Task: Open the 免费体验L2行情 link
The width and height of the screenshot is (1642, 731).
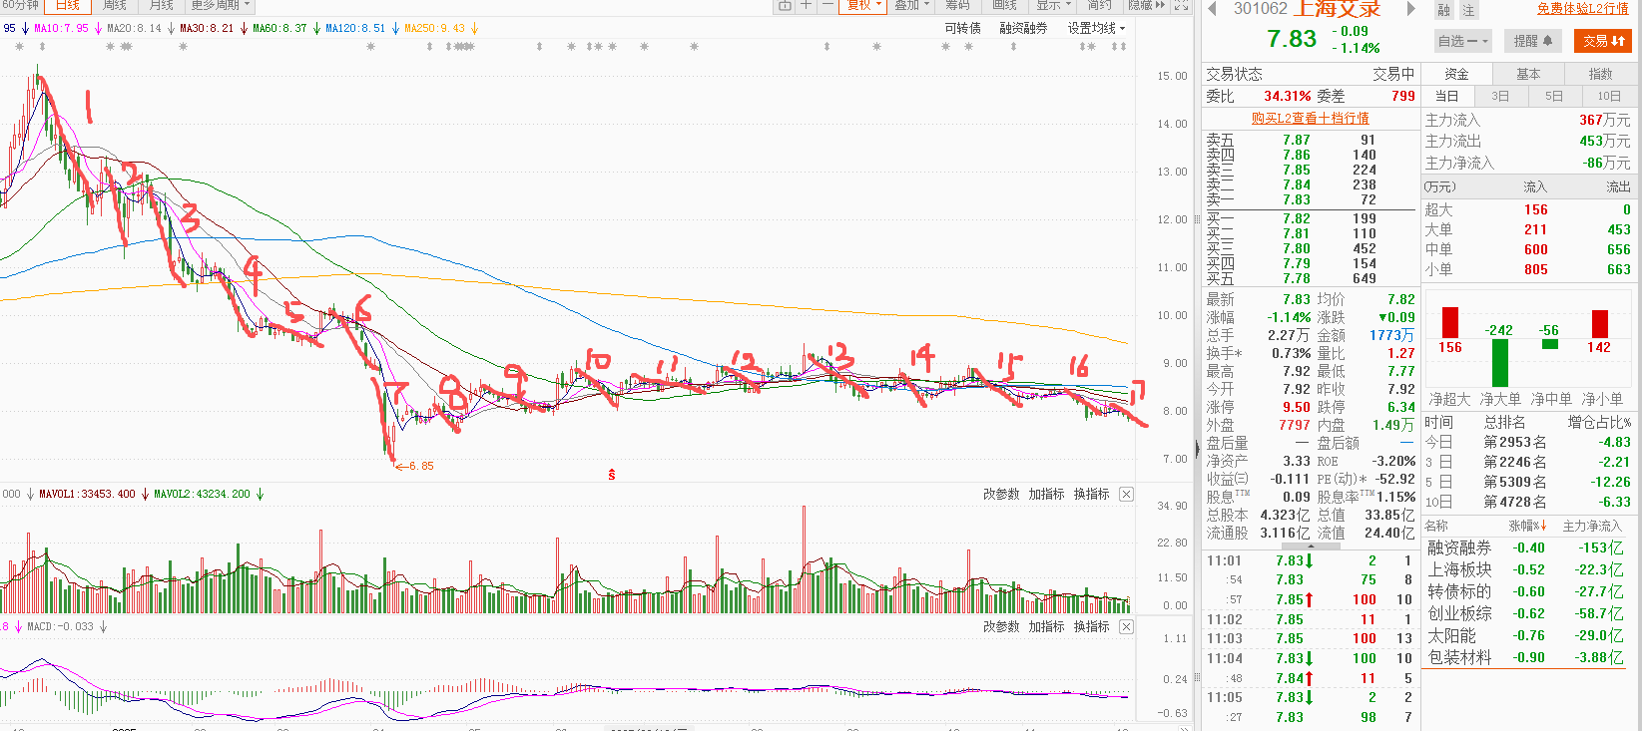Action: pyautogui.click(x=1583, y=9)
